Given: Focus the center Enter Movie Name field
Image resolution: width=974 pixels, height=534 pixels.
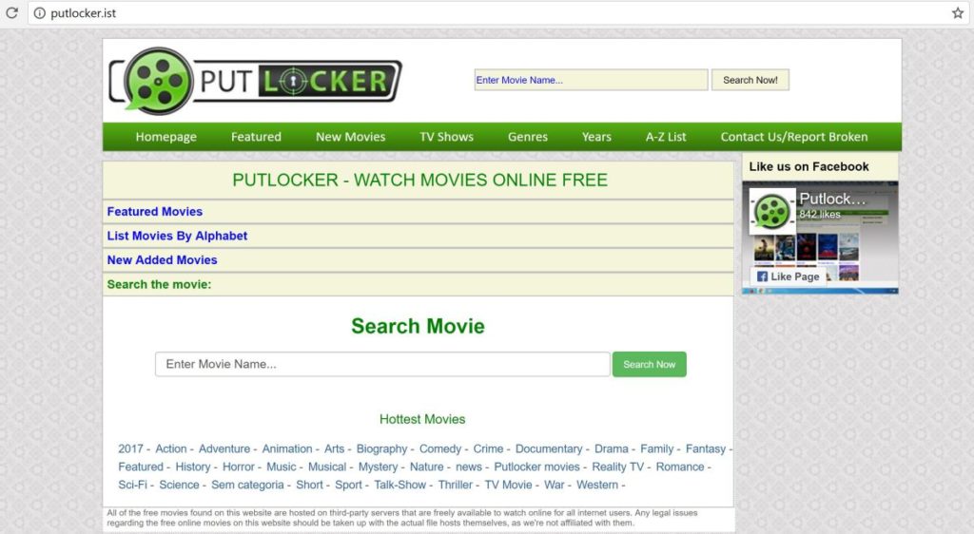Looking at the screenshot, I should (381, 364).
